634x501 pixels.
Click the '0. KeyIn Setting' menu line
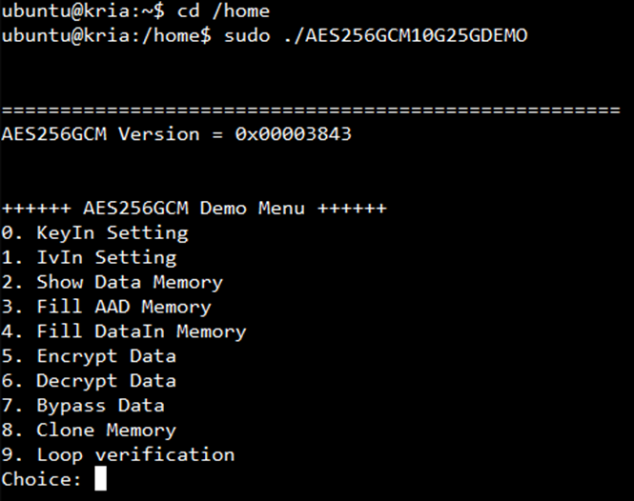click(x=94, y=233)
